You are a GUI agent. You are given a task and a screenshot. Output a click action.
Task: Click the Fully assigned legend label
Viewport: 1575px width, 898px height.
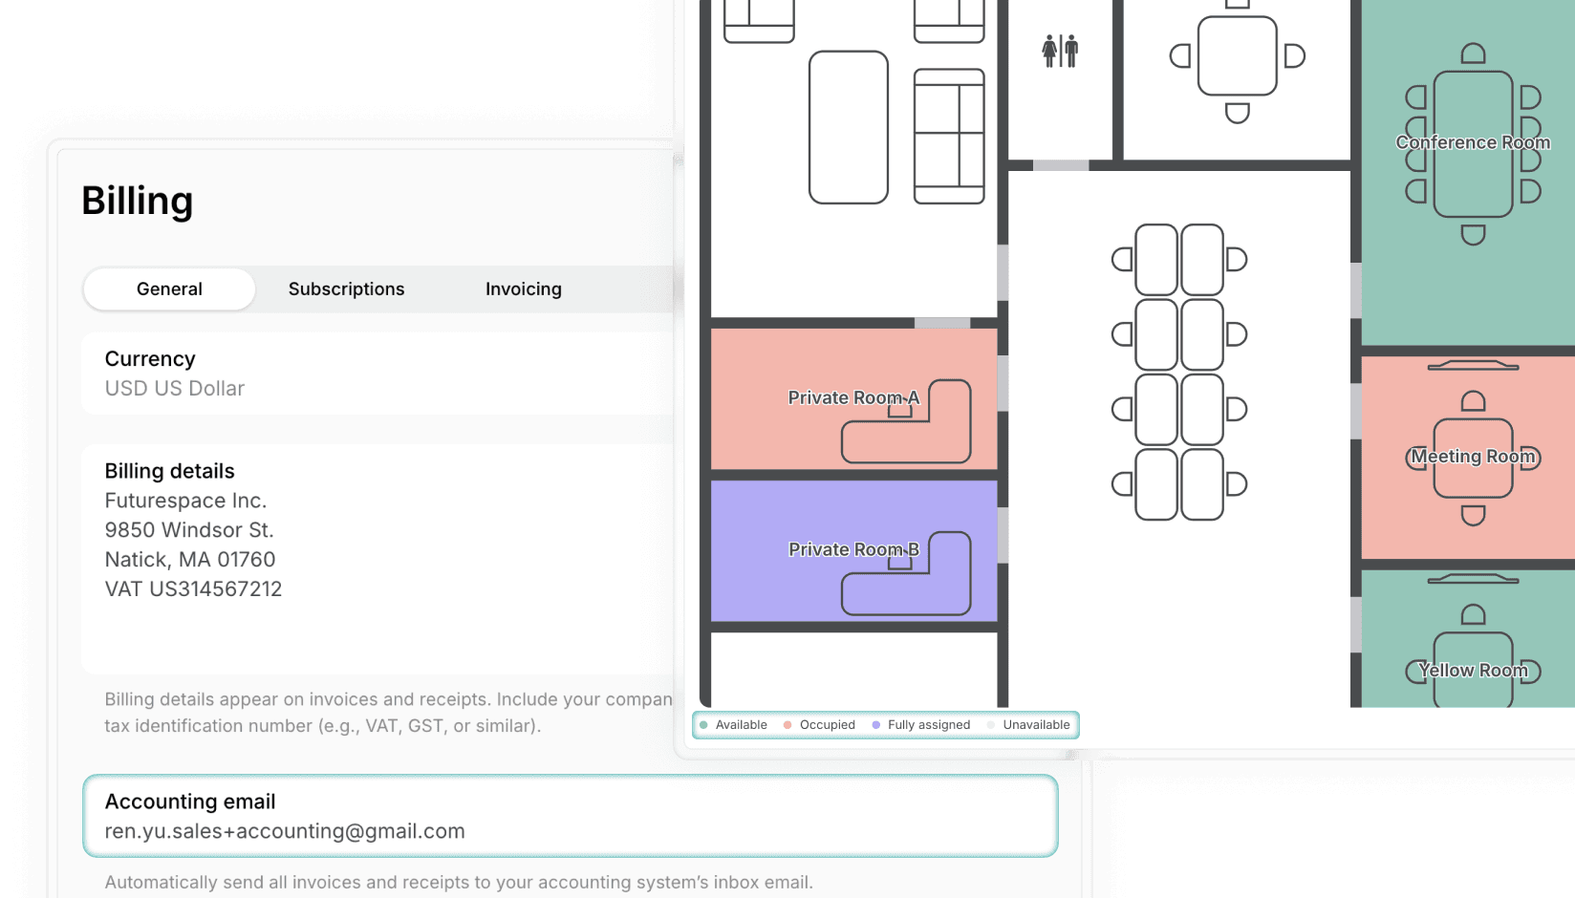[x=929, y=725]
